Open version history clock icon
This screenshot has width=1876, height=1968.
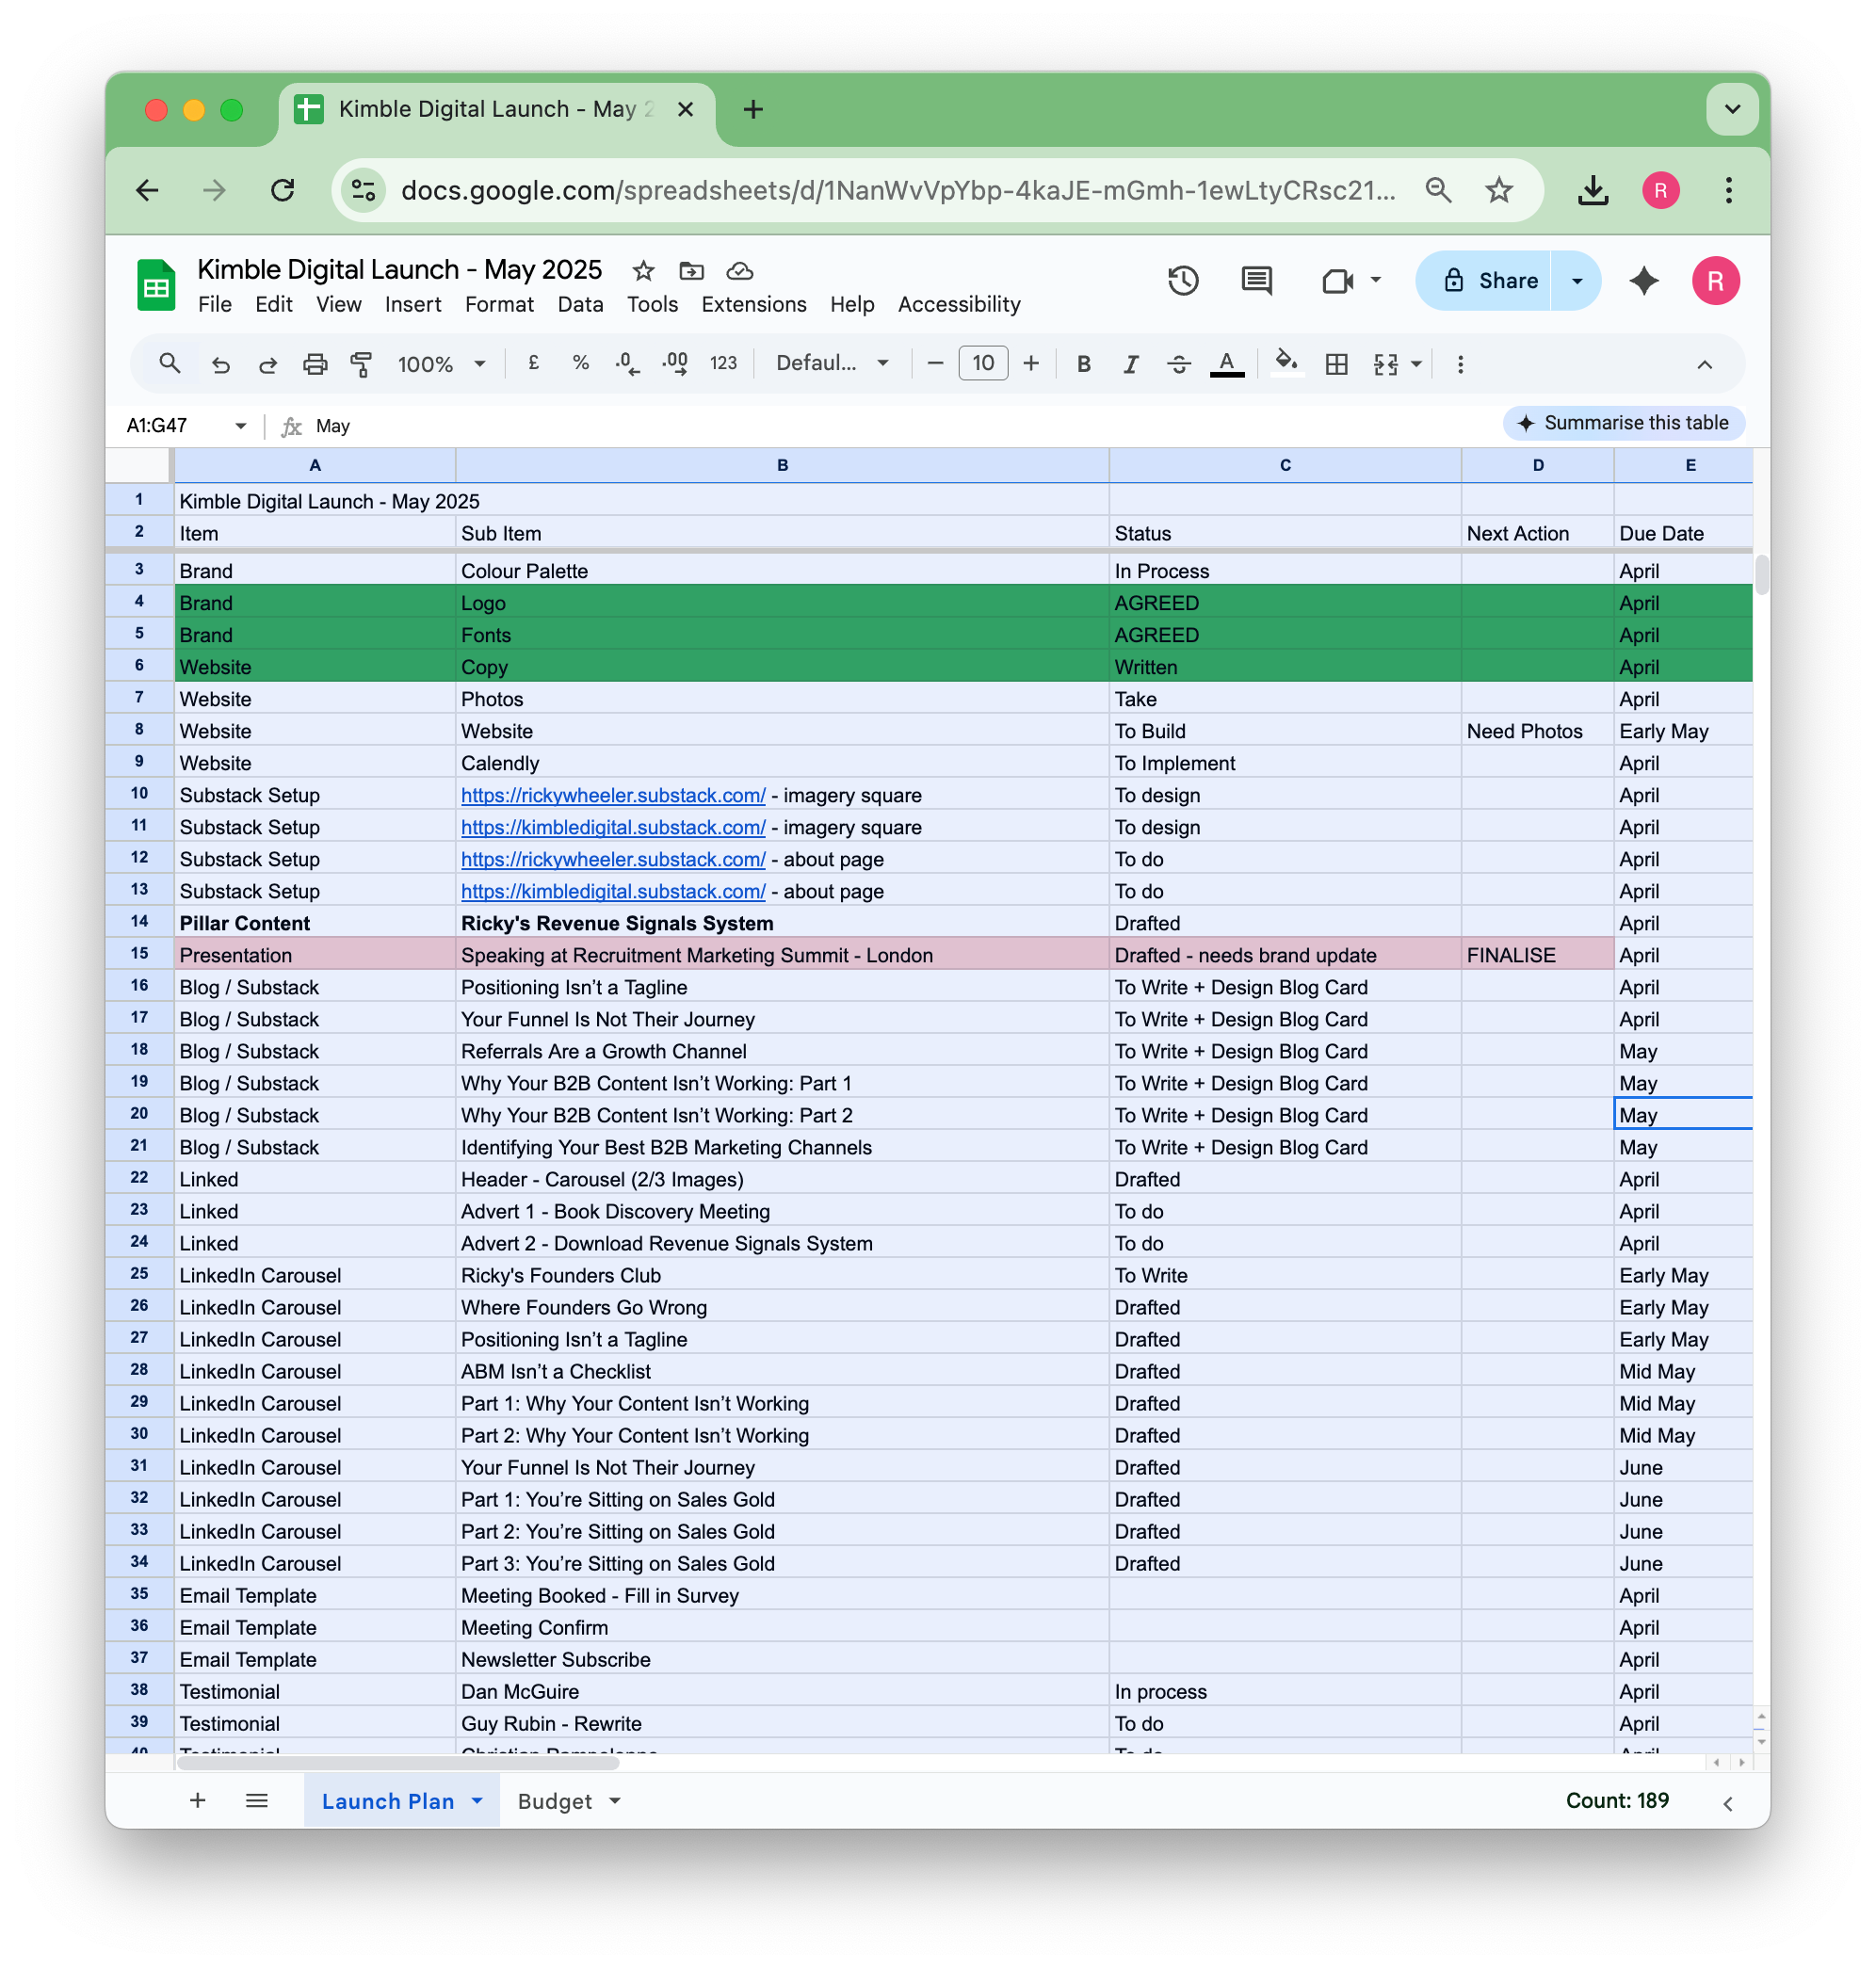tap(1183, 281)
